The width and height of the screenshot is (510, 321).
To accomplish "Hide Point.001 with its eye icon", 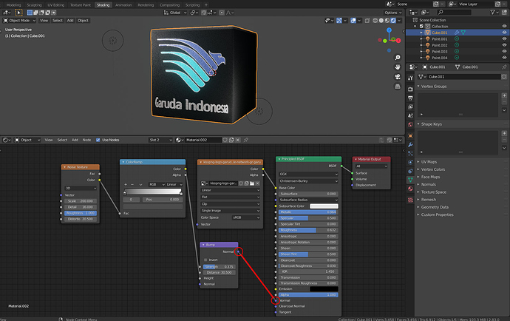I will 504,39.
